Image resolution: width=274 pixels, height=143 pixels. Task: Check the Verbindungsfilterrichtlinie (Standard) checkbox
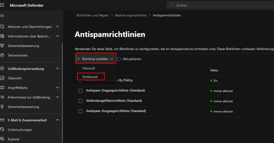pyautogui.click(x=80, y=101)
